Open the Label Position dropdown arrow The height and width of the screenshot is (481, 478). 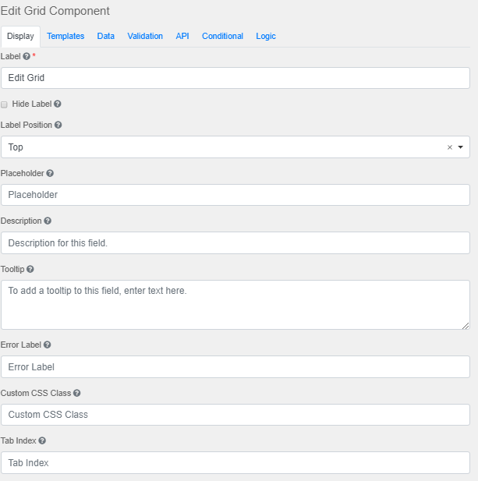[460, 147]
